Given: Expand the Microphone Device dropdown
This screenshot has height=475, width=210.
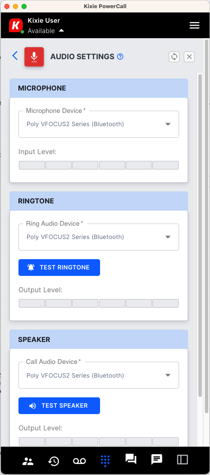Looking at the screenshot, I should tap(99, 124).
